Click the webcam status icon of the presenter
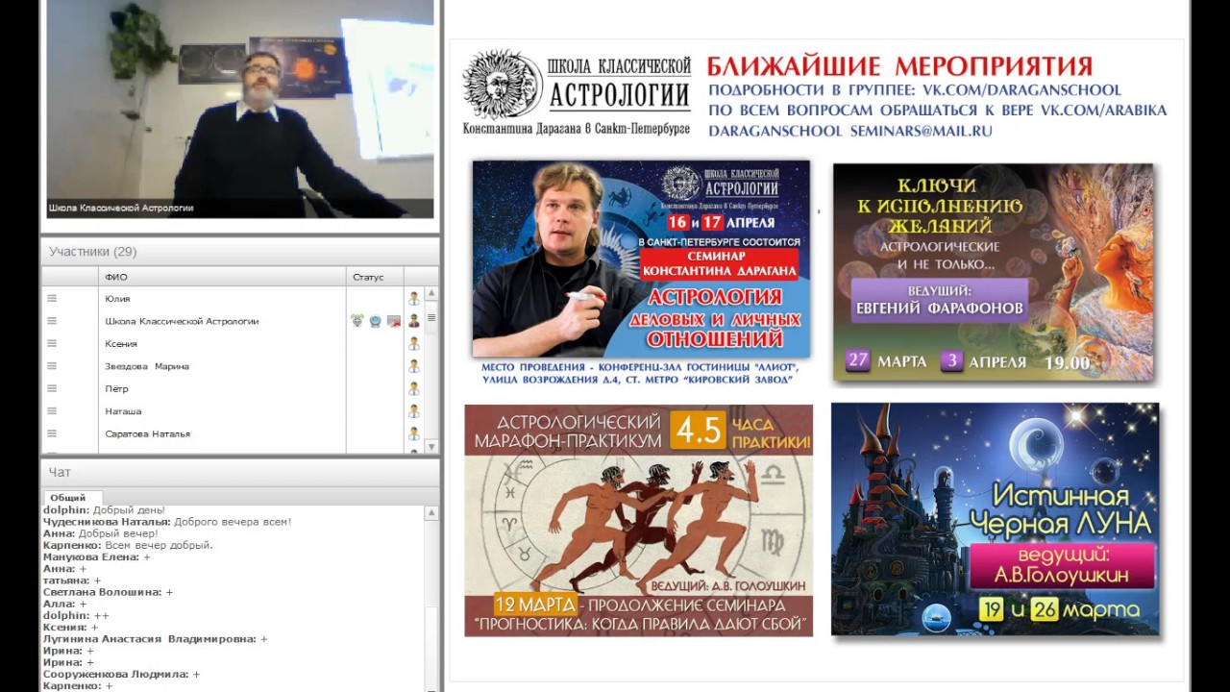 pyautogui.click(x=376, y=321)
